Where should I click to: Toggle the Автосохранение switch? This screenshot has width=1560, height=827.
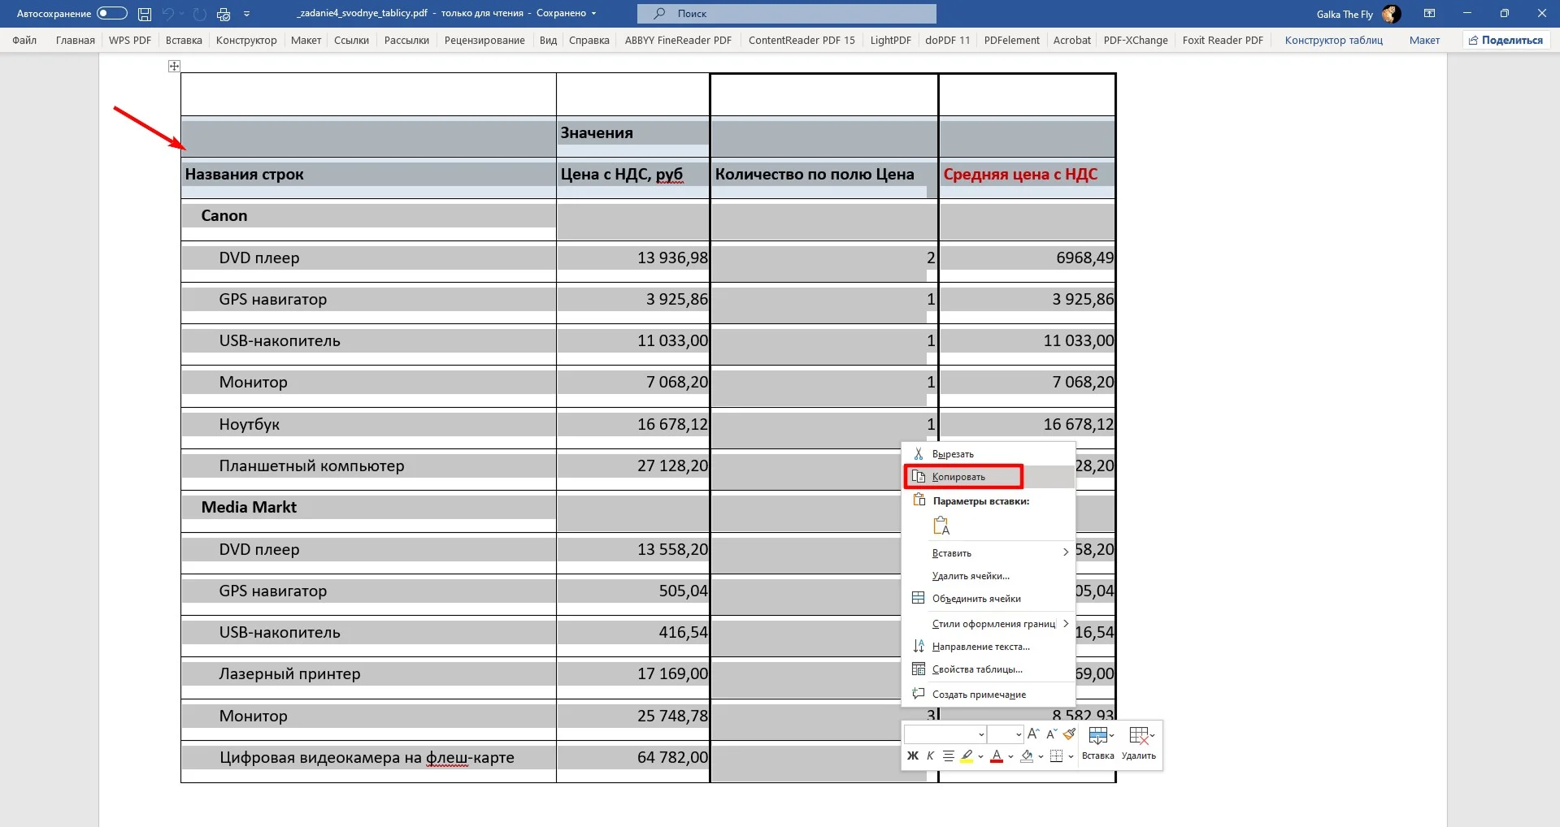click(111, 14)
